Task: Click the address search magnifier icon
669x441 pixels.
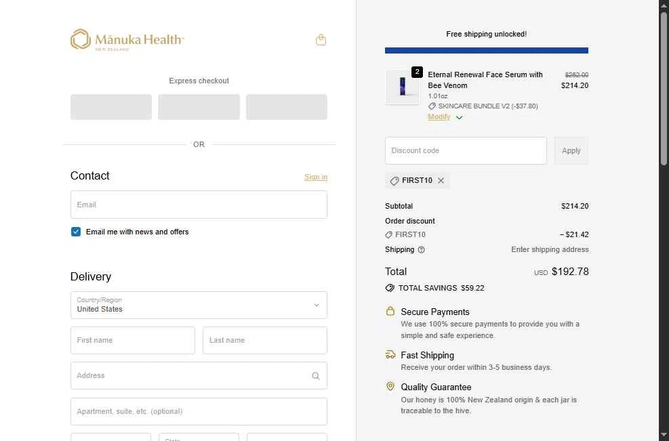Action: point(316,376)
